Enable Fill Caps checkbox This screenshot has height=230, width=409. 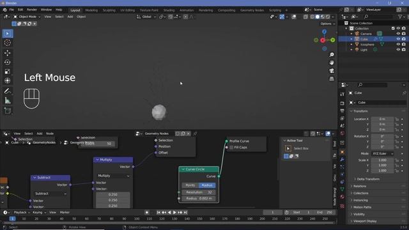click(x=231, y=148)
